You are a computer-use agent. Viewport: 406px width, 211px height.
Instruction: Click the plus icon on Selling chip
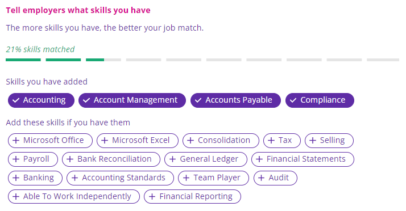(313, 141)
